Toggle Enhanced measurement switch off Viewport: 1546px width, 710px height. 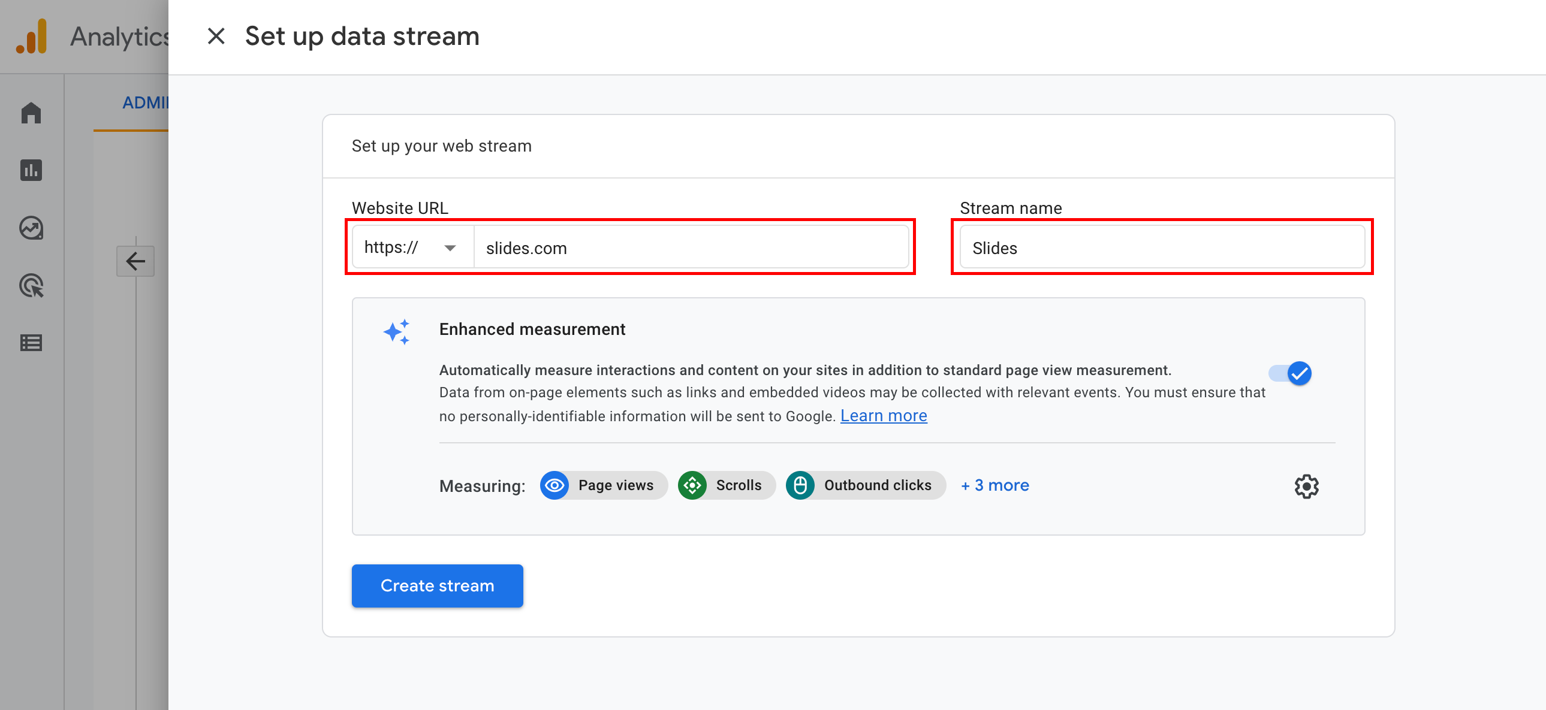pos(1291,374)
